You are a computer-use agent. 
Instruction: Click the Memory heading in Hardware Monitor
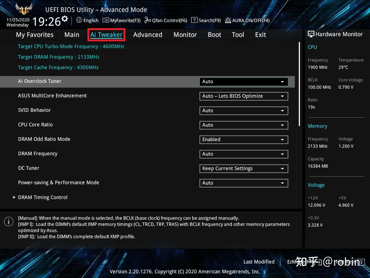tap(318, 126)
